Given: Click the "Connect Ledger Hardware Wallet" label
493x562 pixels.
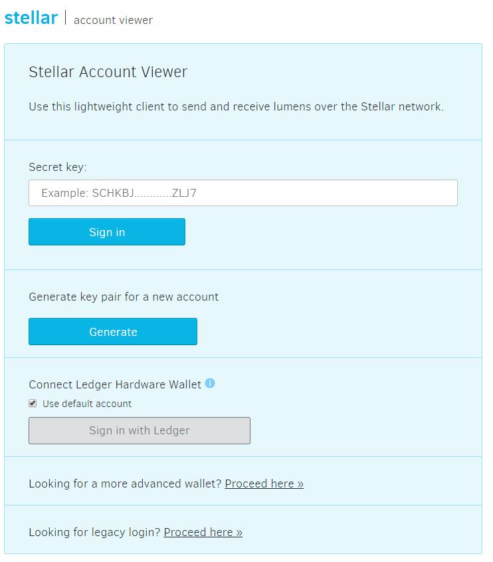Looking at the screenshot, I should tap(115, 384).
